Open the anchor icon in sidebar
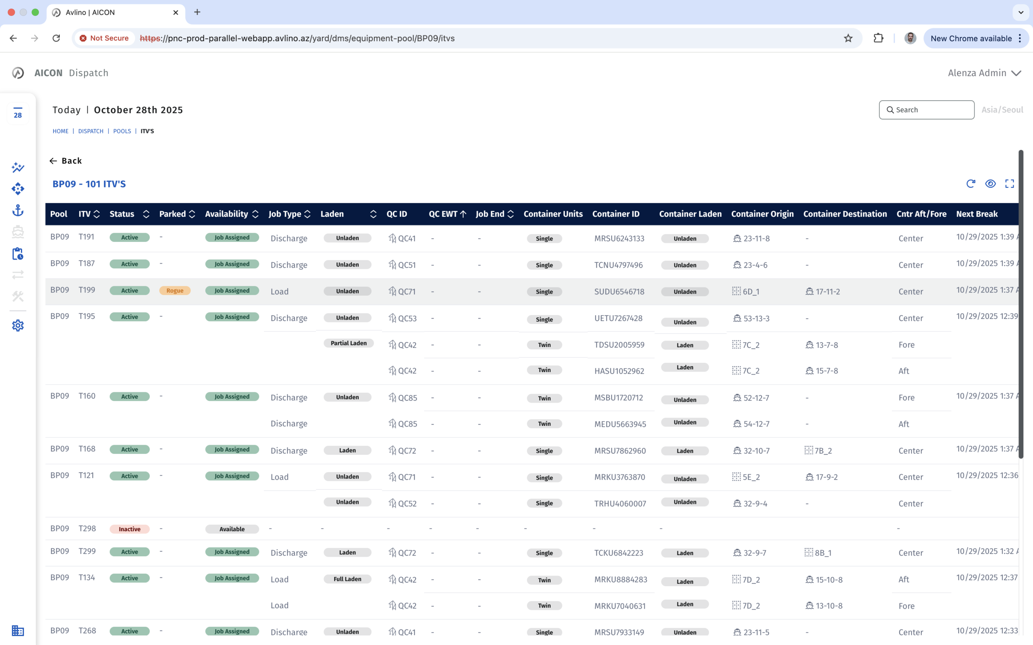Screen dimensions: 1033x645 pos(17,210)
